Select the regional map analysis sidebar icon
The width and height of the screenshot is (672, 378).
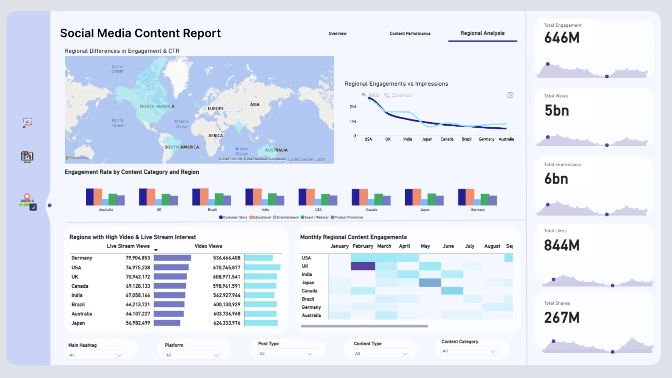(28, 202)
